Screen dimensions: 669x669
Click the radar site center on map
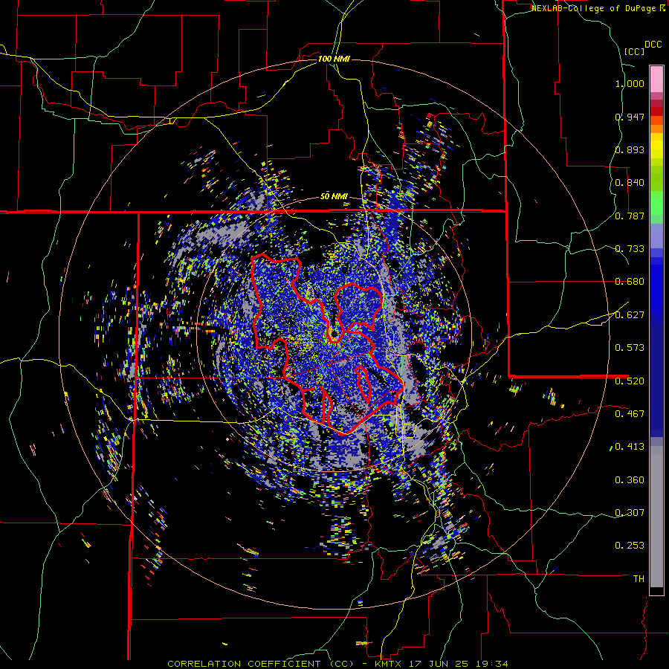point(334,334)
